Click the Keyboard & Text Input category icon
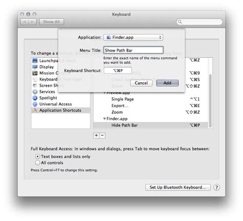This screenshot has height=221, width=243. (x=35, y=79)
